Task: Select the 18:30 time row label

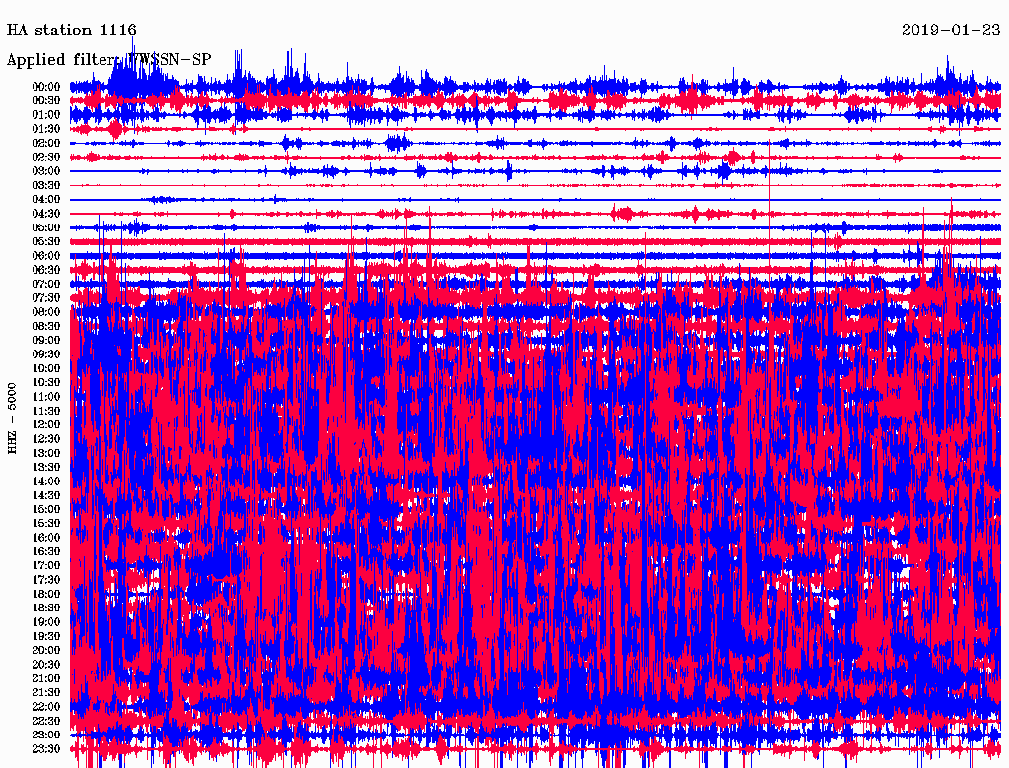Action: [x=46, y=608]
